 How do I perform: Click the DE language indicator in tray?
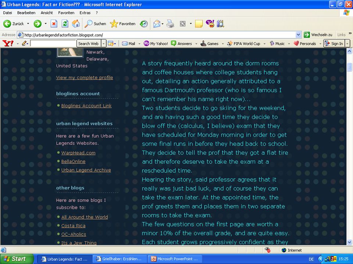(311, 259)
